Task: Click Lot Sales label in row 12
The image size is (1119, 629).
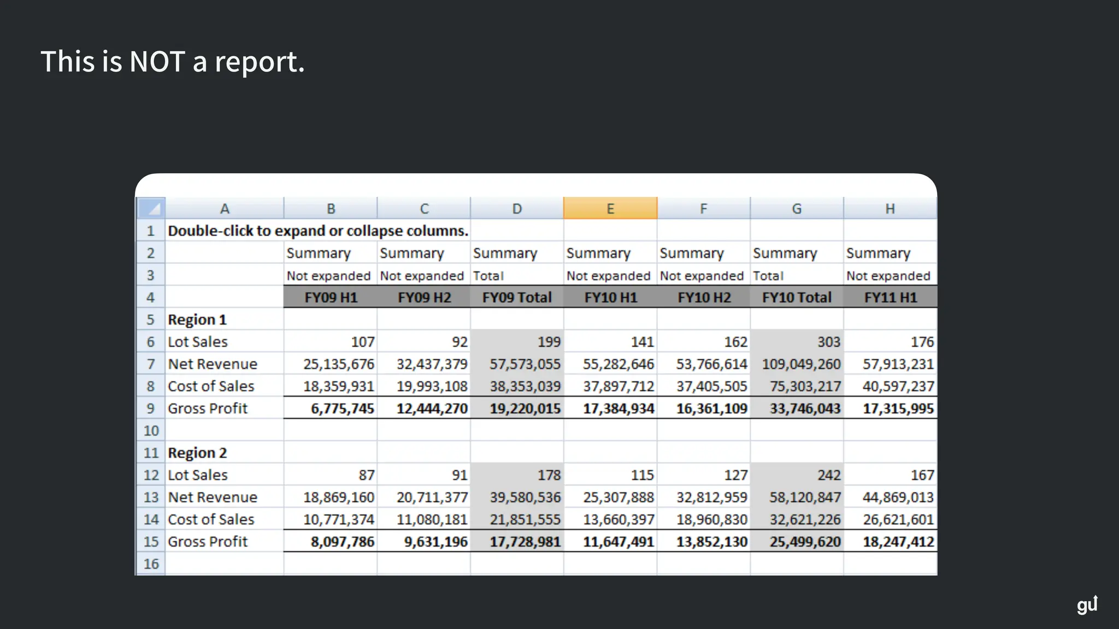Action: click(x=225, y=474)
